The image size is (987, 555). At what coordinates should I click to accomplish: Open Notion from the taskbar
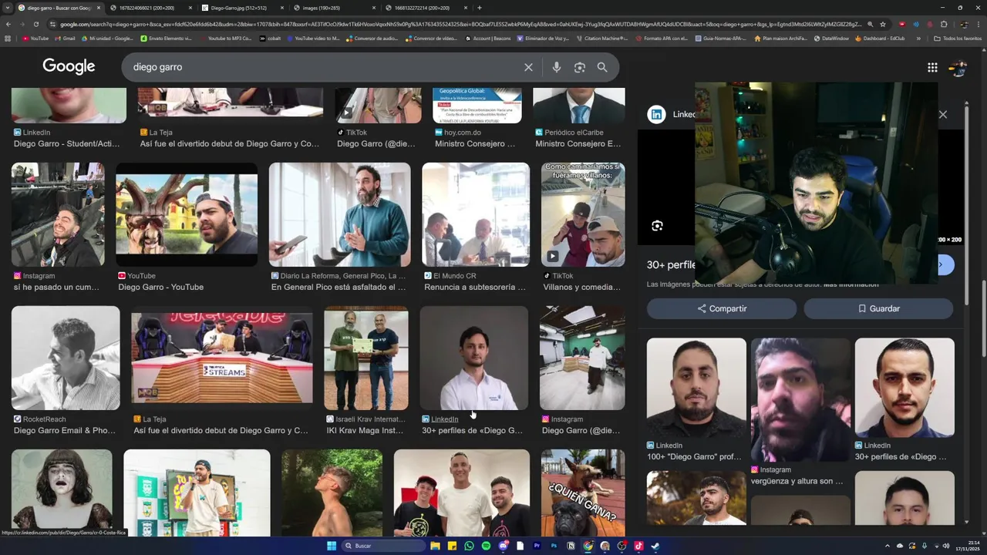571,546
